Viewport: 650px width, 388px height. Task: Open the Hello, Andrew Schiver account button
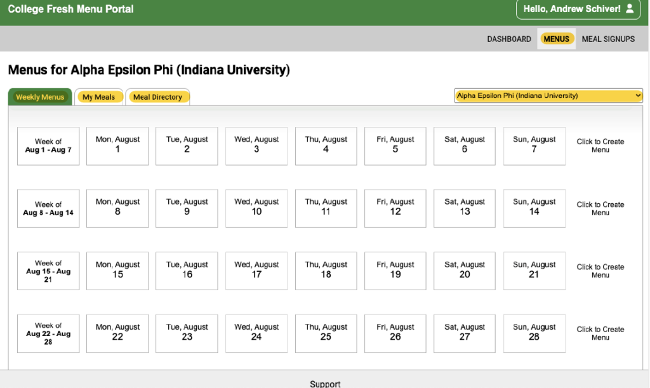tap(579, 9)
